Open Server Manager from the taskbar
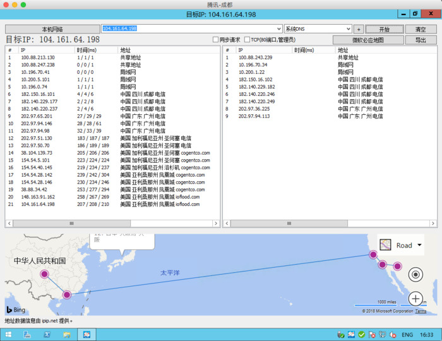Image resolution: width=442 pixels, height=341 pixels. click(27, 335)
